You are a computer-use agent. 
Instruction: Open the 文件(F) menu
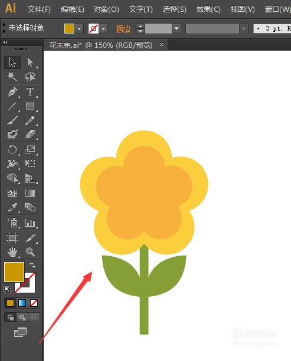click(39, 9)
